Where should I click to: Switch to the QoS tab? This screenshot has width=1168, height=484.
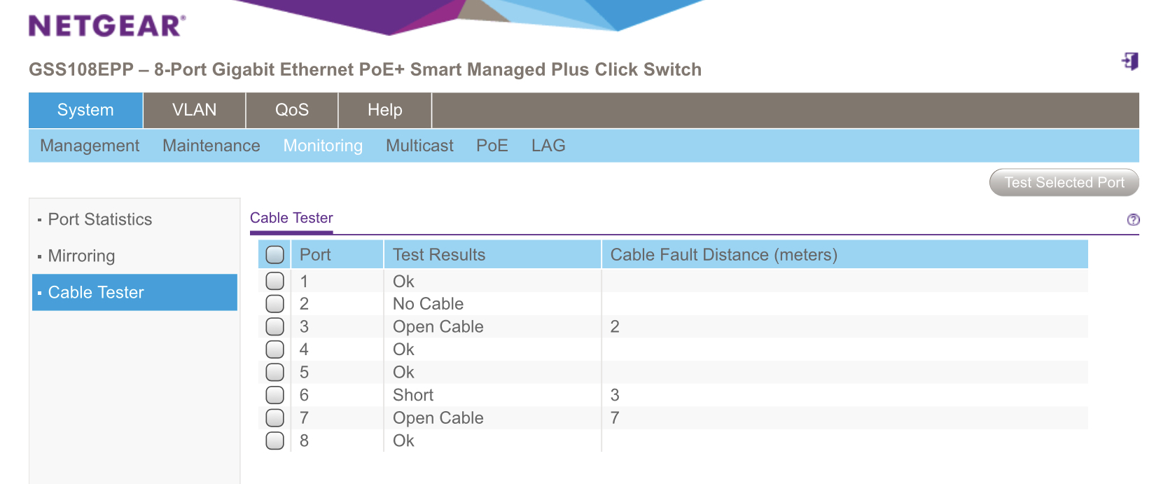pyautogui.click(x=292, y=110)
